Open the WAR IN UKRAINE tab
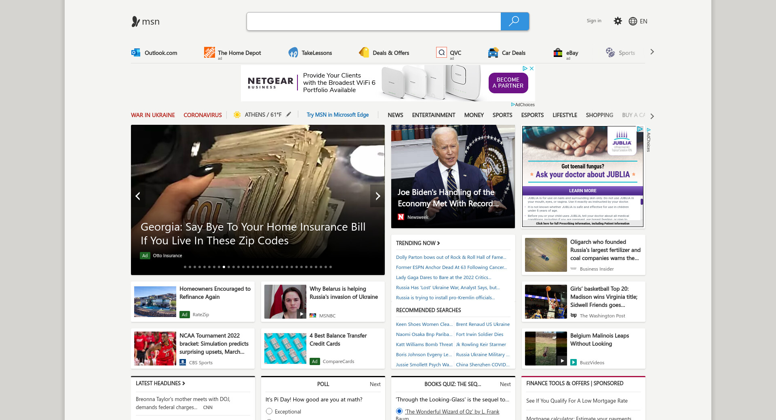Screen dimensions: 776x420 coord(153,115)
